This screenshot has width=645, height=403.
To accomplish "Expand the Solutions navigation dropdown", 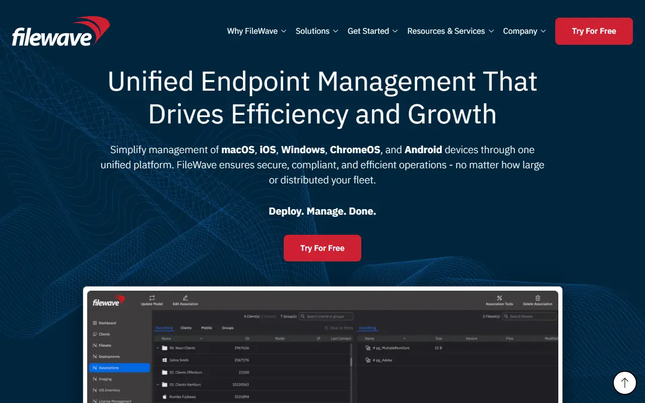I will click(317, 31).
